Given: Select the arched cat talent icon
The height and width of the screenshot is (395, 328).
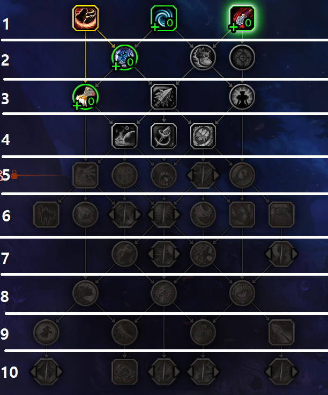Looking at the screenshot, I should click(x=46, y=214).
